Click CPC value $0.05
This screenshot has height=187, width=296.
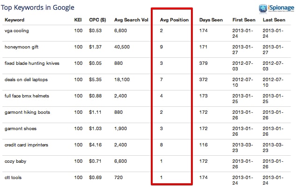[95, 63]
